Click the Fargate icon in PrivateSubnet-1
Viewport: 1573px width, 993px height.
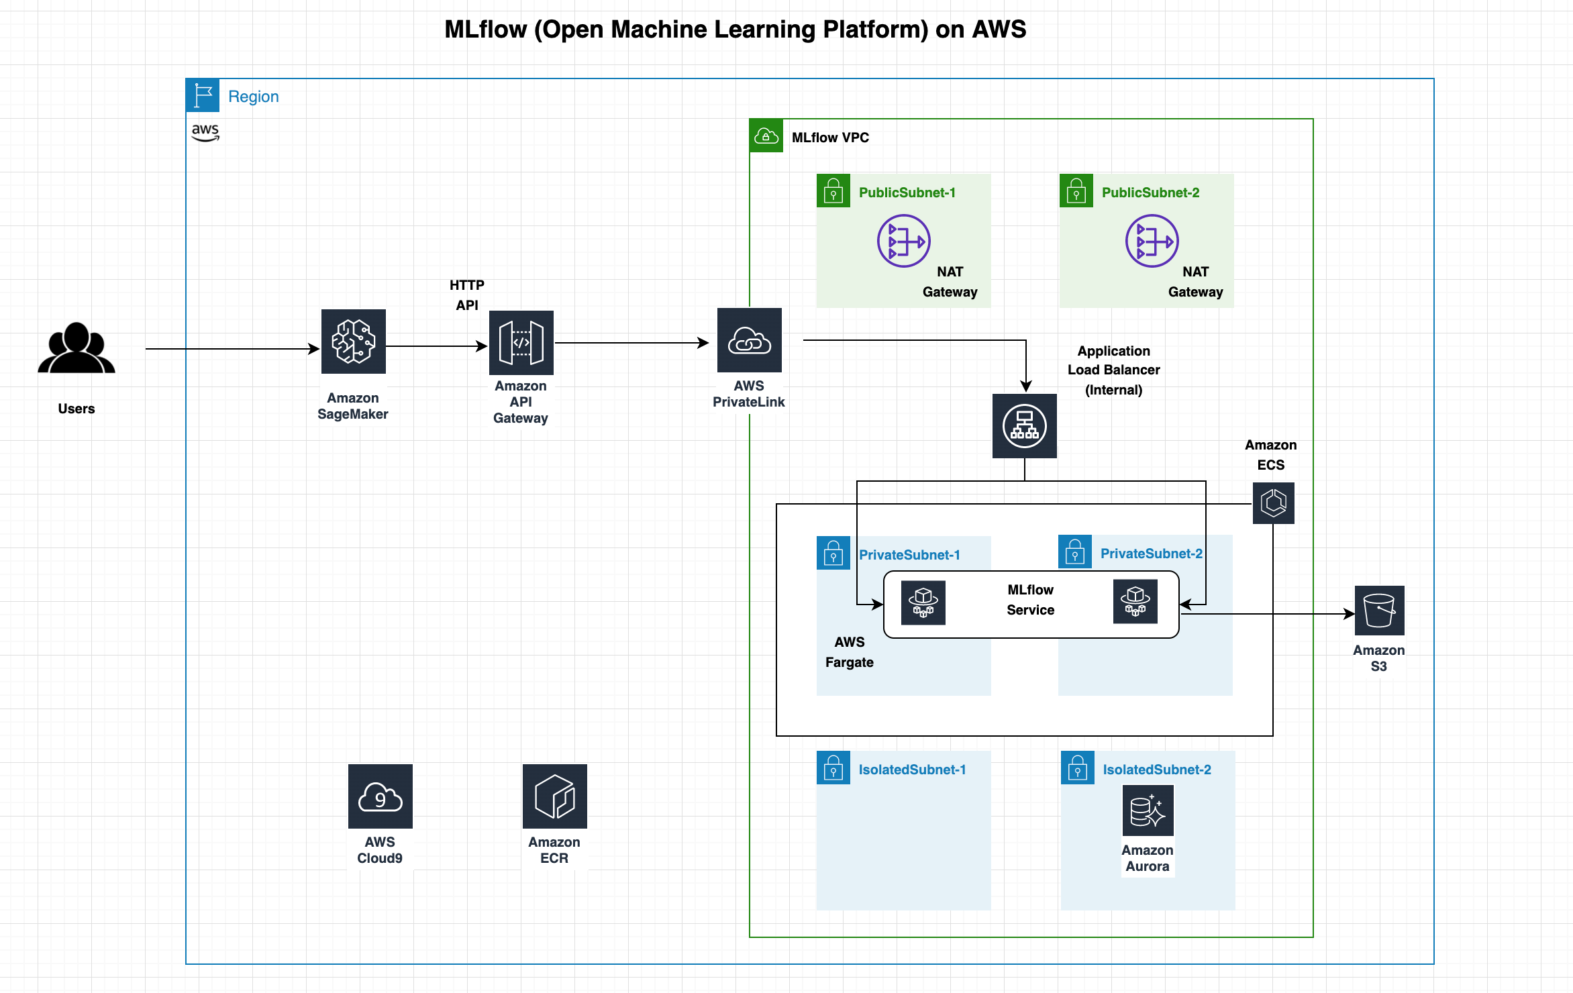pyautogui.click(x=923, y=603)
